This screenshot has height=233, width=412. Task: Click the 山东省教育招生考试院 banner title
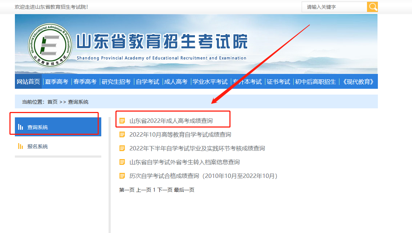tap(162, 41)
